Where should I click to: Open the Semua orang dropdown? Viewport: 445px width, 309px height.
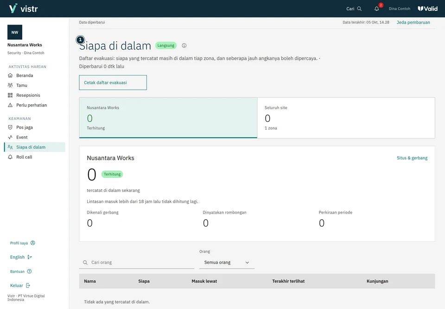[x=227, y=263]
